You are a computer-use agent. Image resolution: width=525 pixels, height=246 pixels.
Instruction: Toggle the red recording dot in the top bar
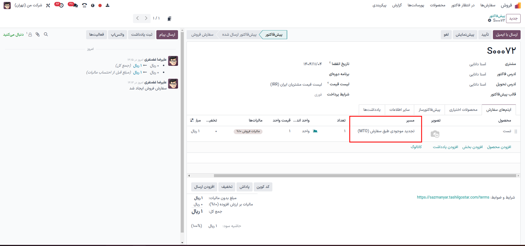(x=100, y=5)
